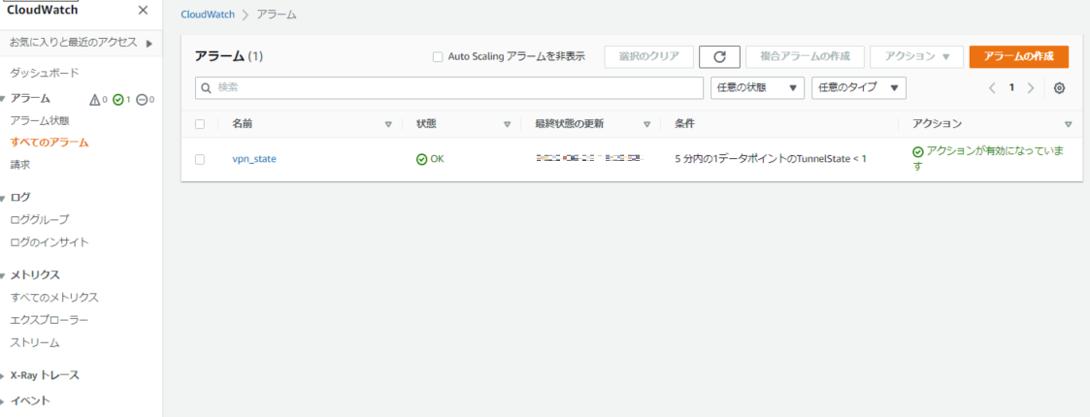Go to next page arrow
The height and width of the screenshot is (417, 1090).
[1031, 88]
